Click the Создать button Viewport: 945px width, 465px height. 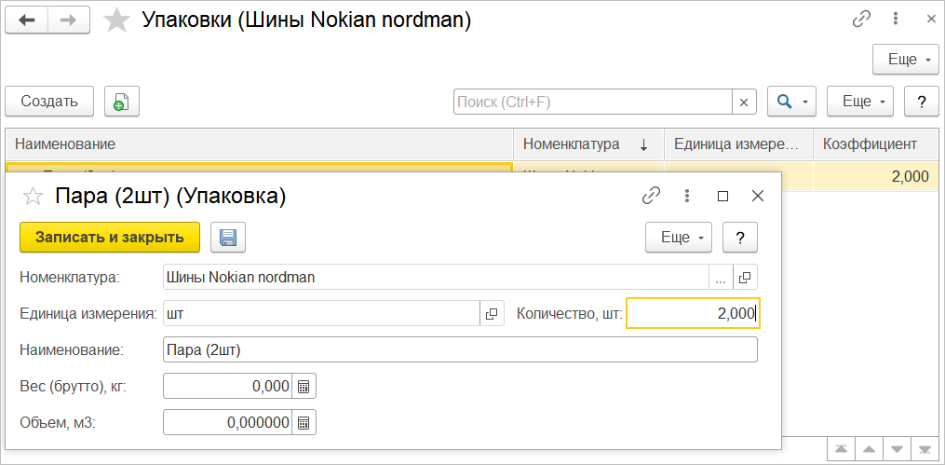49,102
